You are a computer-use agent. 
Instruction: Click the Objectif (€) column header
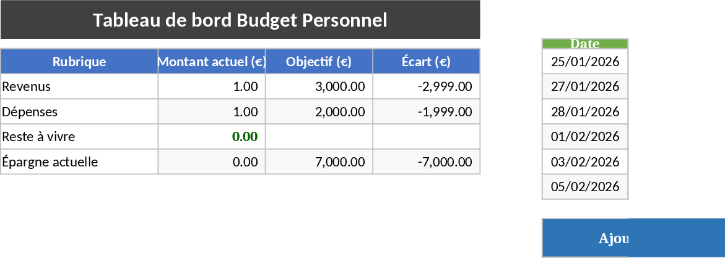point(319,61)
